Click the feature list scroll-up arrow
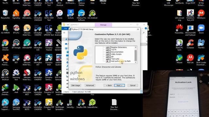Viewport: 209px width, 117px height. pyautogui.click(x=136, y=47)
